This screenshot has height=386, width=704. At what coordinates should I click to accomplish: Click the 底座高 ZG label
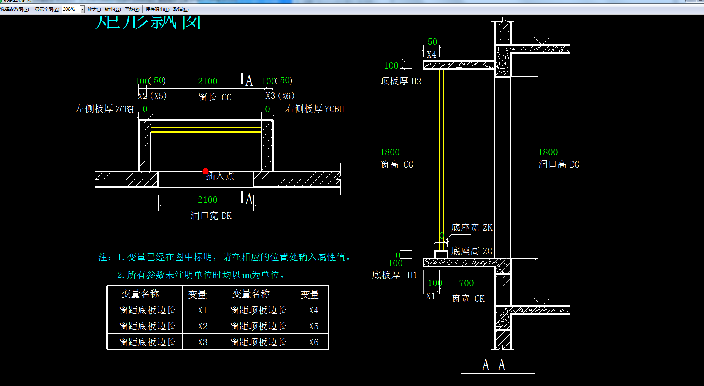coord(472,251)
